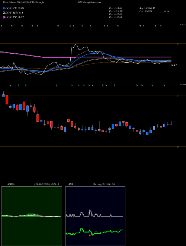Select the 'DOW PT: 3.57' legend label
This screenshot has height=246, width=186.
click(15, 18)
